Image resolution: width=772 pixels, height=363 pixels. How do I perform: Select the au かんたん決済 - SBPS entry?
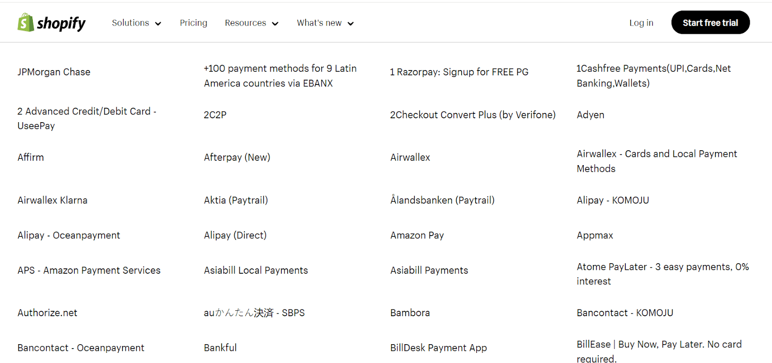pos(254,313)
